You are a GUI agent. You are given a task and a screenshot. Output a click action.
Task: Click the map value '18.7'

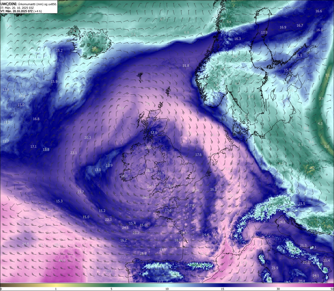(178, 240)
